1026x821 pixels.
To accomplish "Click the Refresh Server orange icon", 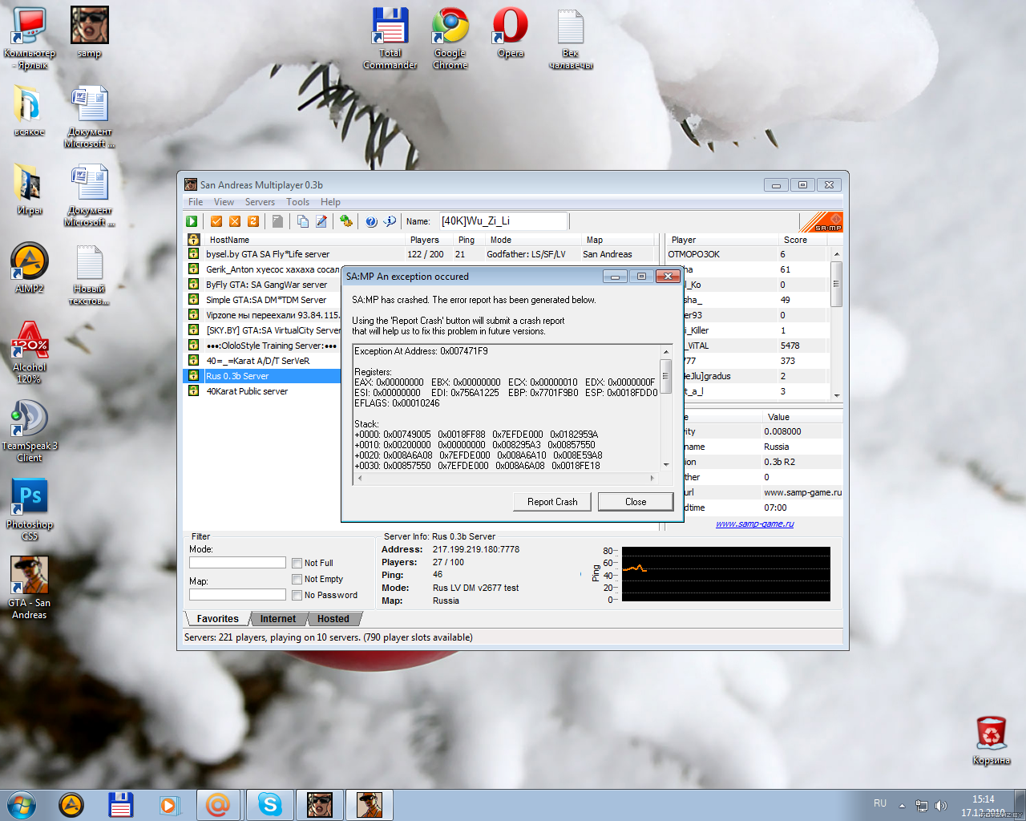I will click(x=253, y=221).
